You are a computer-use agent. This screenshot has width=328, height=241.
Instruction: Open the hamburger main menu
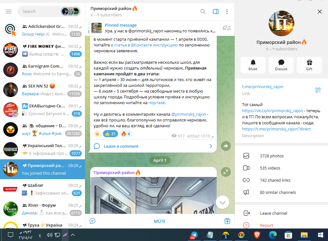coord(9,12)
